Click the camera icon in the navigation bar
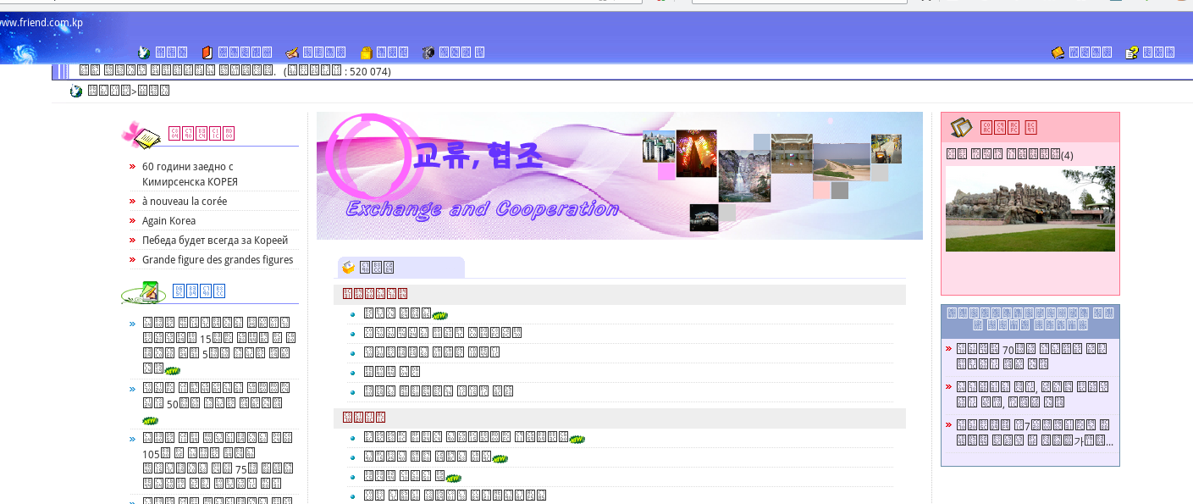Screen dimensions: 1193x504 point(428,53)
